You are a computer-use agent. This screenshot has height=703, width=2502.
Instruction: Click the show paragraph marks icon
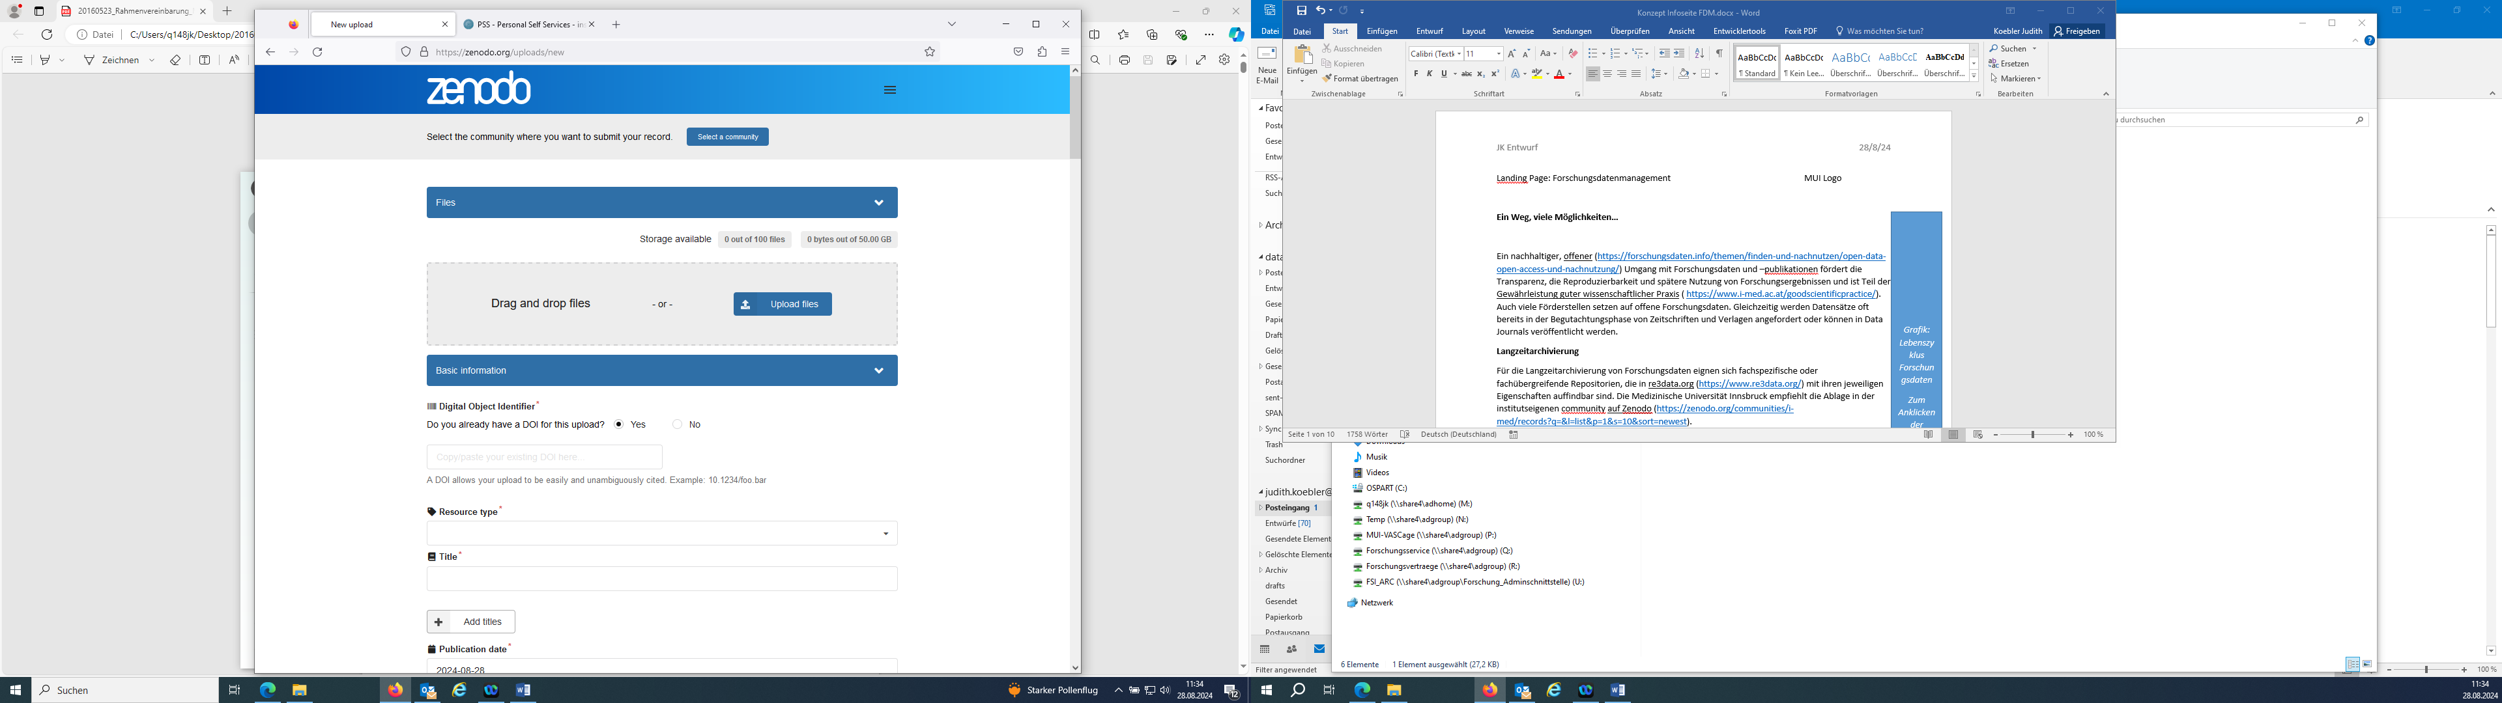1718,53
